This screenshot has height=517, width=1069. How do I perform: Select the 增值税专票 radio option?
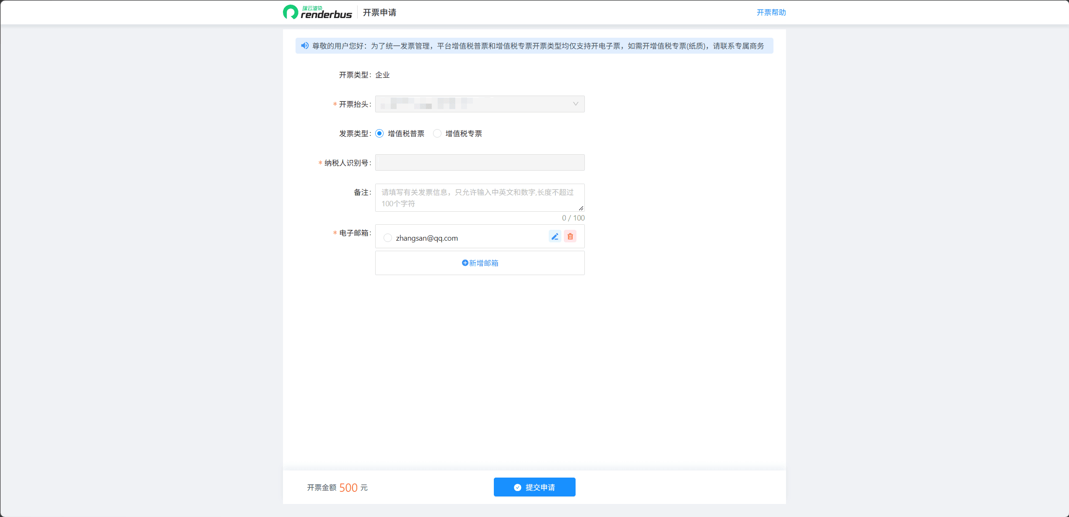point(437,133)
